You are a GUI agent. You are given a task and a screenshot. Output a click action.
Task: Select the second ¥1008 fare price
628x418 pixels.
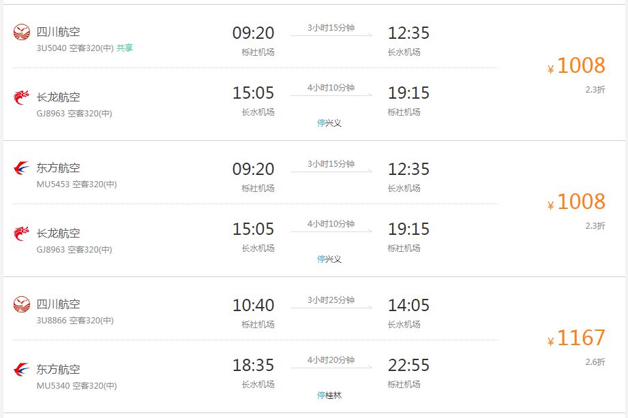[x=576, y=202]
